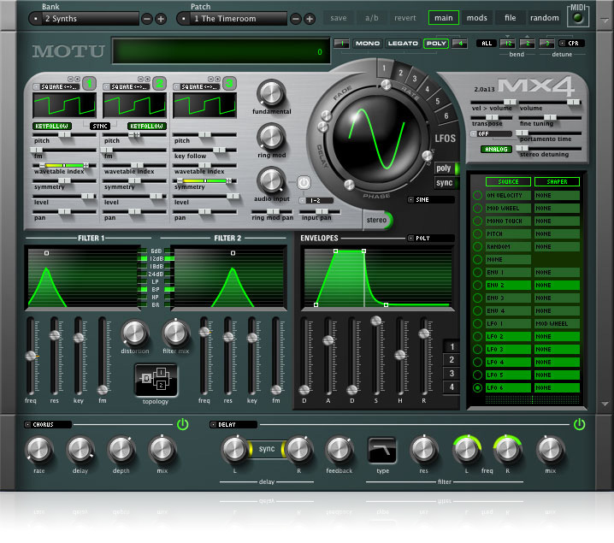Screen dimensions: 614x543
Task: Select LFO tab 3
Action: click(414, 79)
